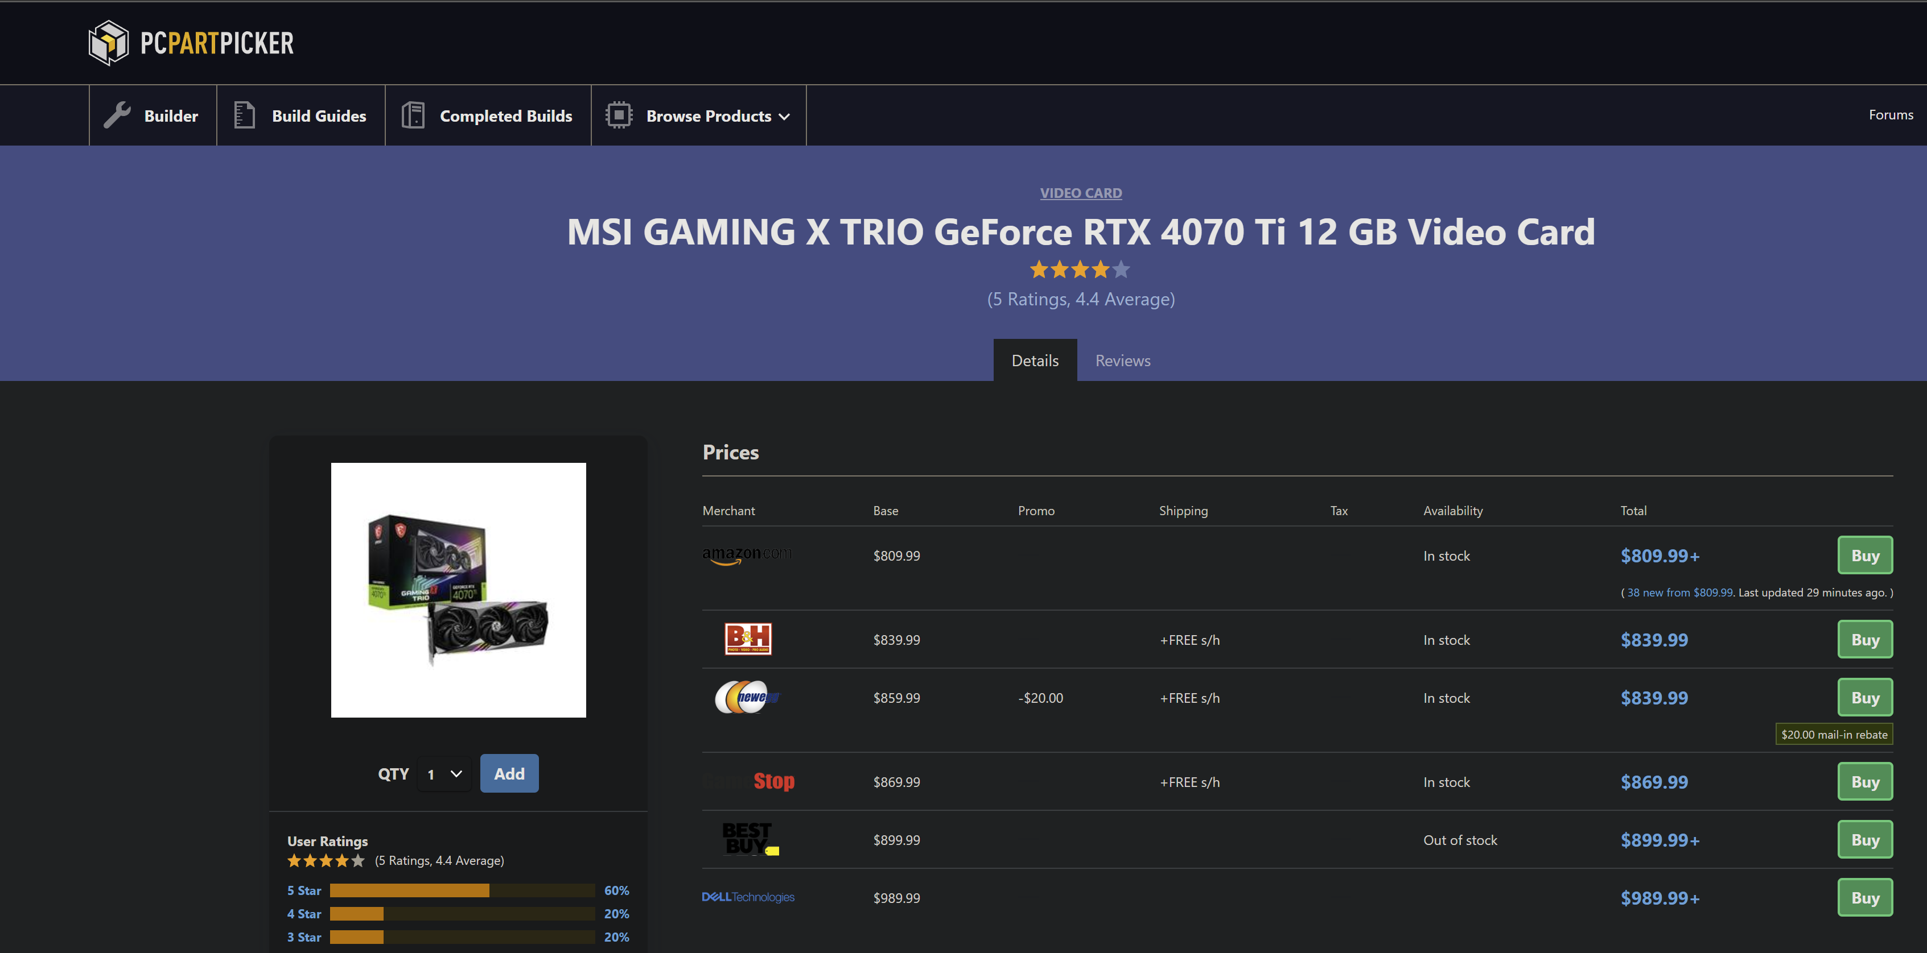Click the video card product thumbnail
Screen dimensions: 1927x953
point(459,590)
